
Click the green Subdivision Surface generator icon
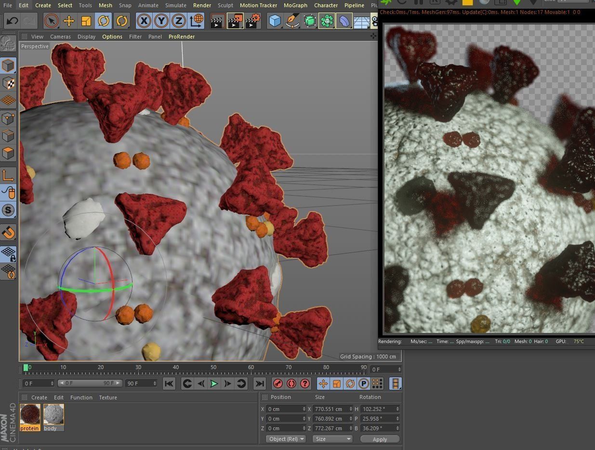309,21
